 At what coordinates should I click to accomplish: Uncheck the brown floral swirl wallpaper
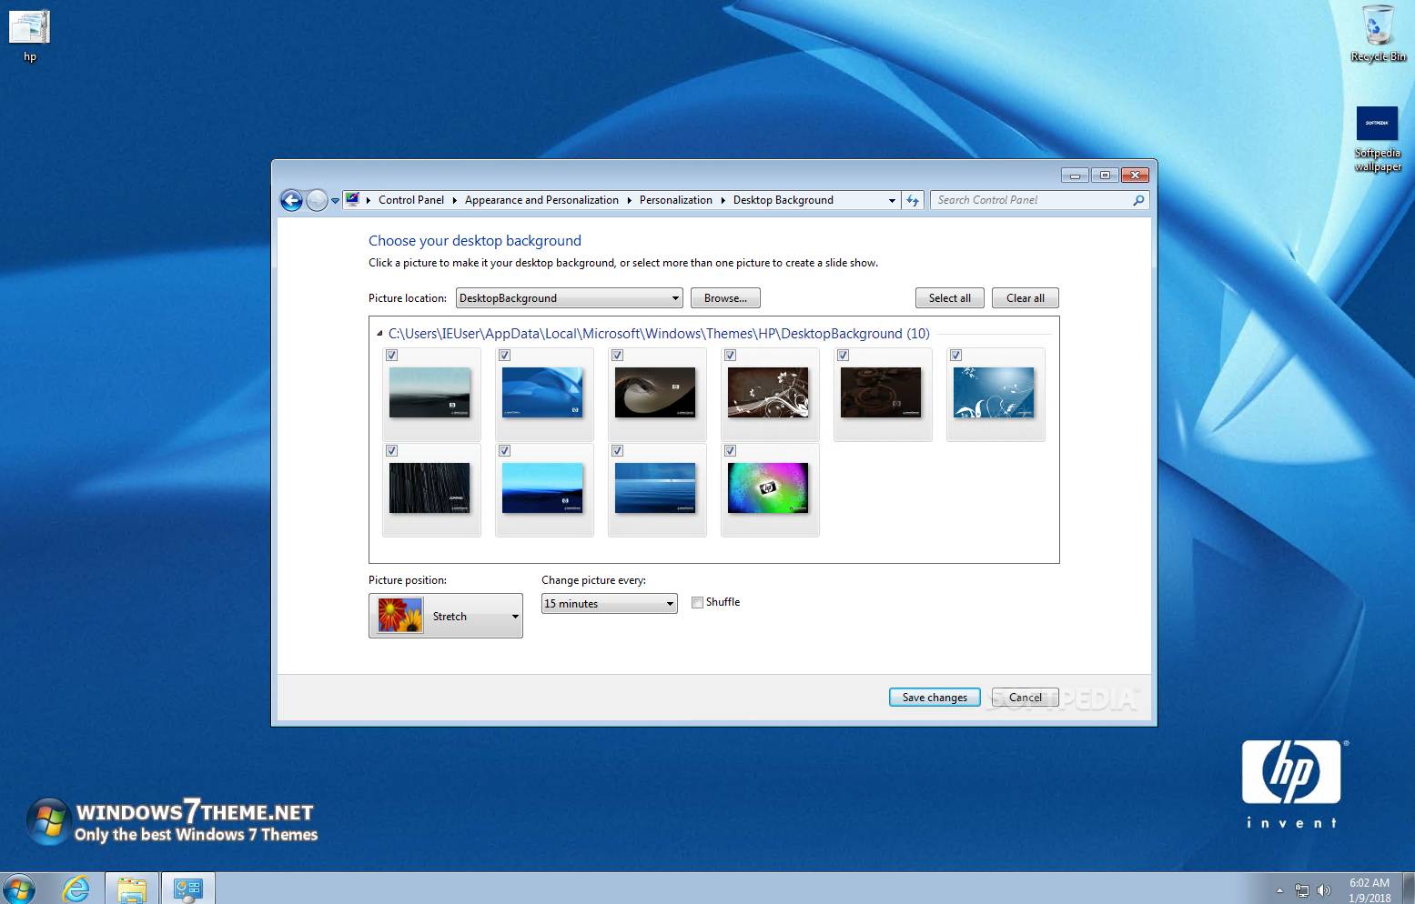click(x=731, y=356)
